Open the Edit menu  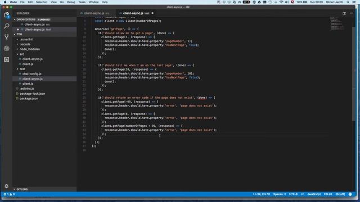tap(30, 2)
